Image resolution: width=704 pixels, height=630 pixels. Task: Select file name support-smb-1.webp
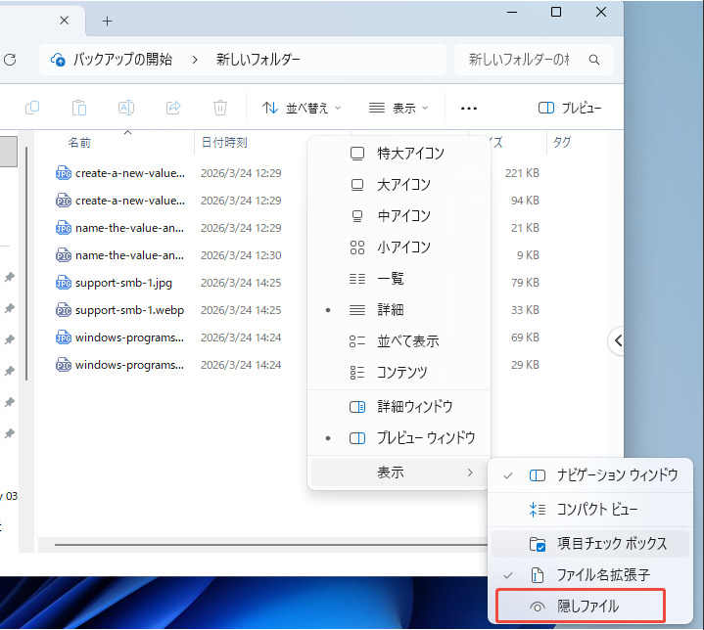coord(130,310)
